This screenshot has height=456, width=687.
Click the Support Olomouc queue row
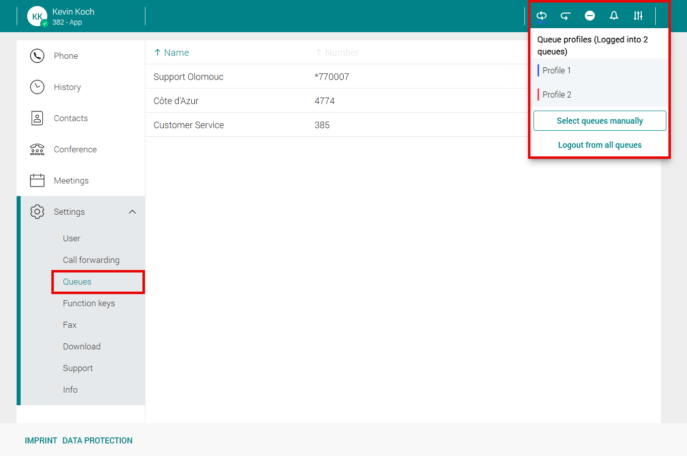(188, 77)
